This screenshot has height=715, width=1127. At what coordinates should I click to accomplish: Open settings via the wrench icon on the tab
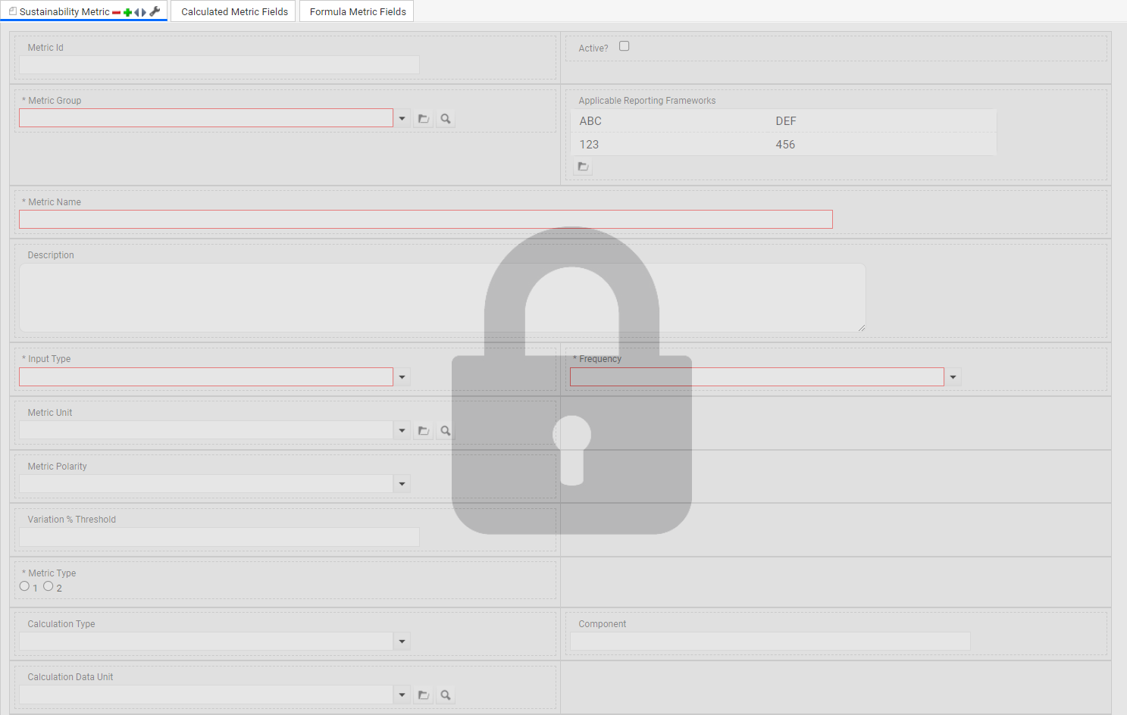[155, 11]
